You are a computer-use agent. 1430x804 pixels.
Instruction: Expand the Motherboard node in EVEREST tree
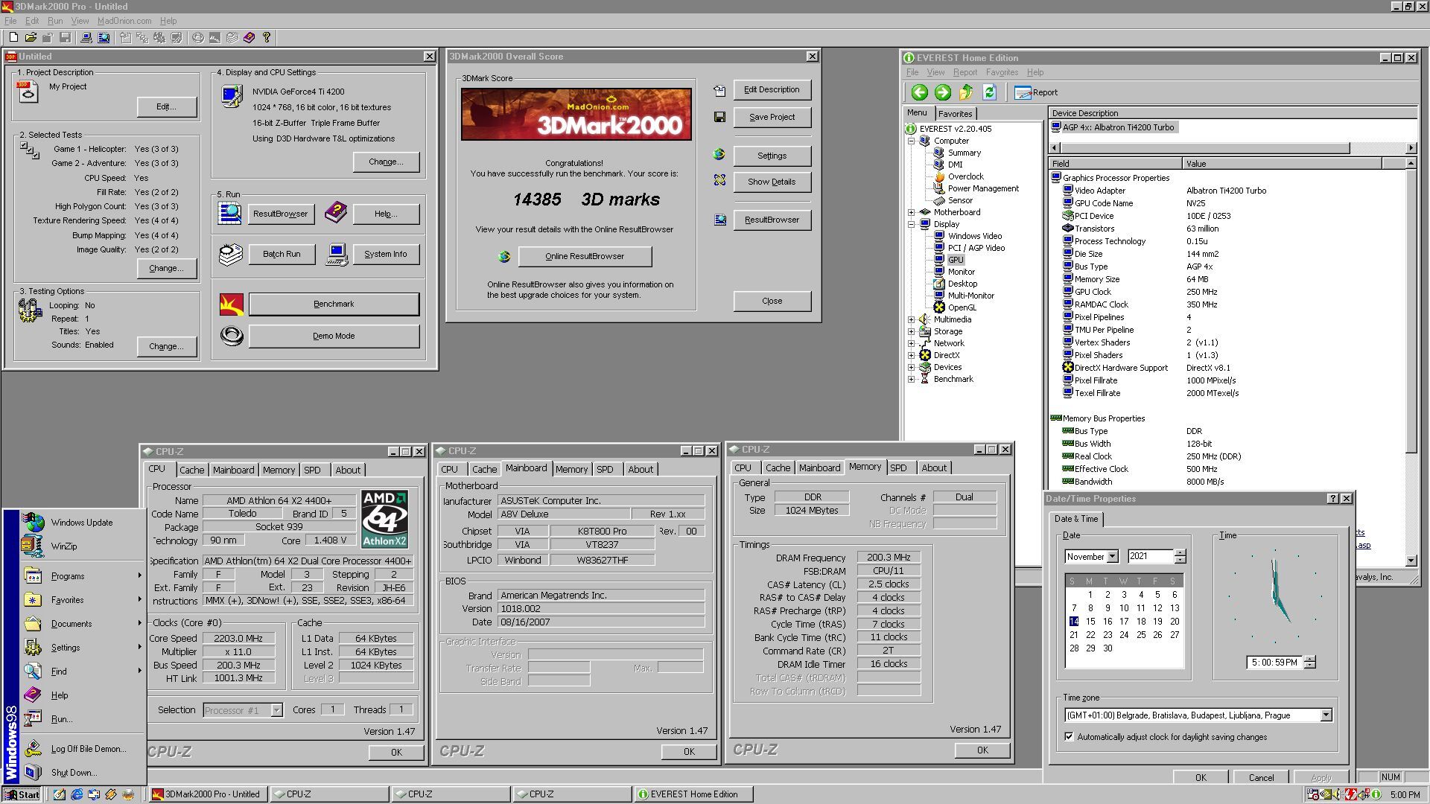pyautogui.click(x=912, y=212)
